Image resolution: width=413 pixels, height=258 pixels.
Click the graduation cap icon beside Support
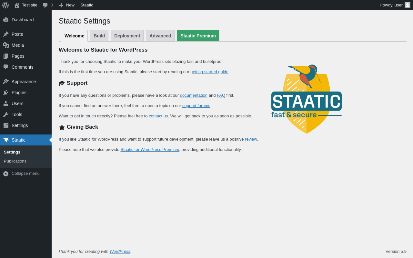(x=62, y=84)
